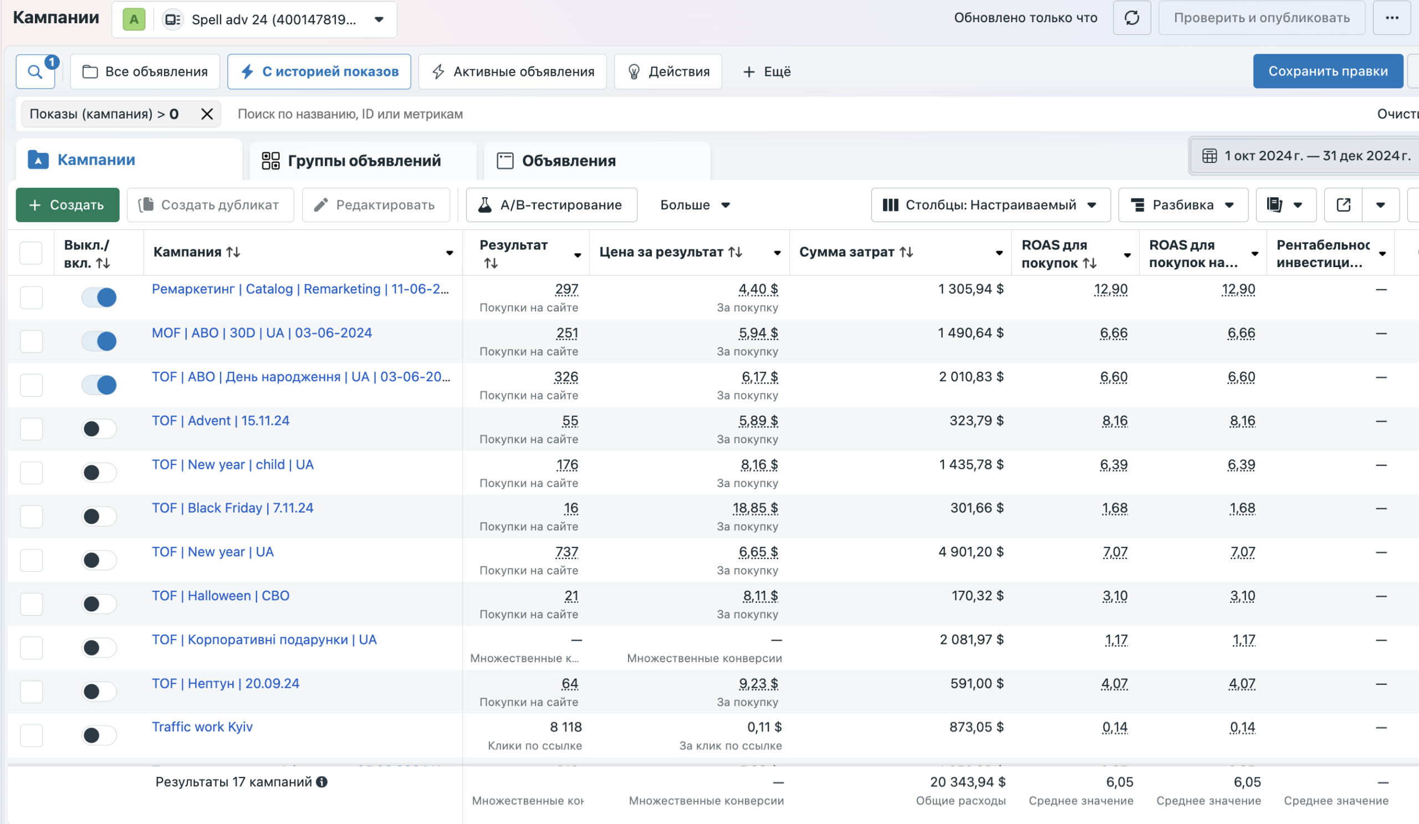Click the green Создать button
The height and width of the screenshot is (824, 1419).
click(68, 205)
